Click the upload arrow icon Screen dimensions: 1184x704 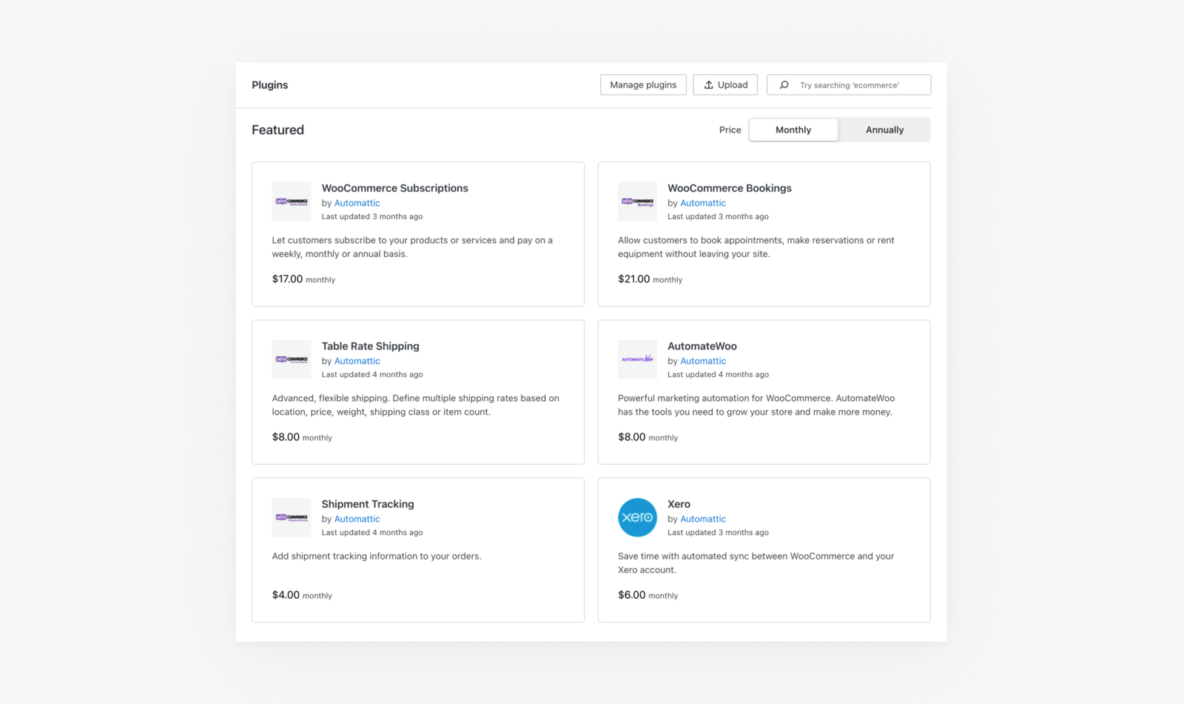coord(708,85)
